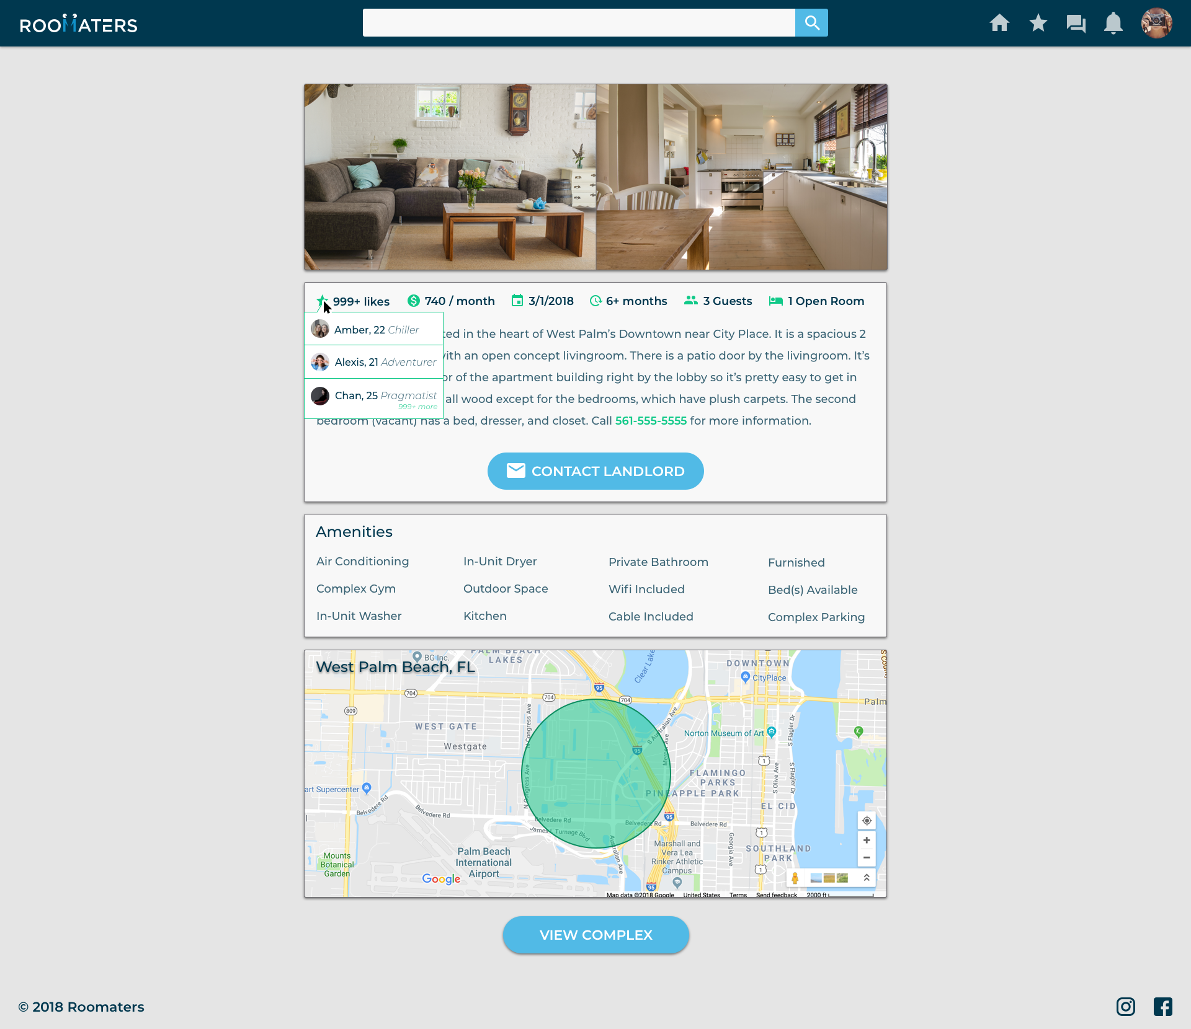Open the messages chat icon
This screenshot has width=1191, height=1029.
1076,24
